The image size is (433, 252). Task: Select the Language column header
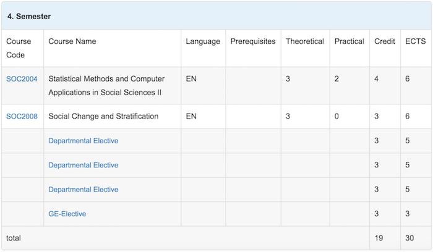click(x=203, y=41)
